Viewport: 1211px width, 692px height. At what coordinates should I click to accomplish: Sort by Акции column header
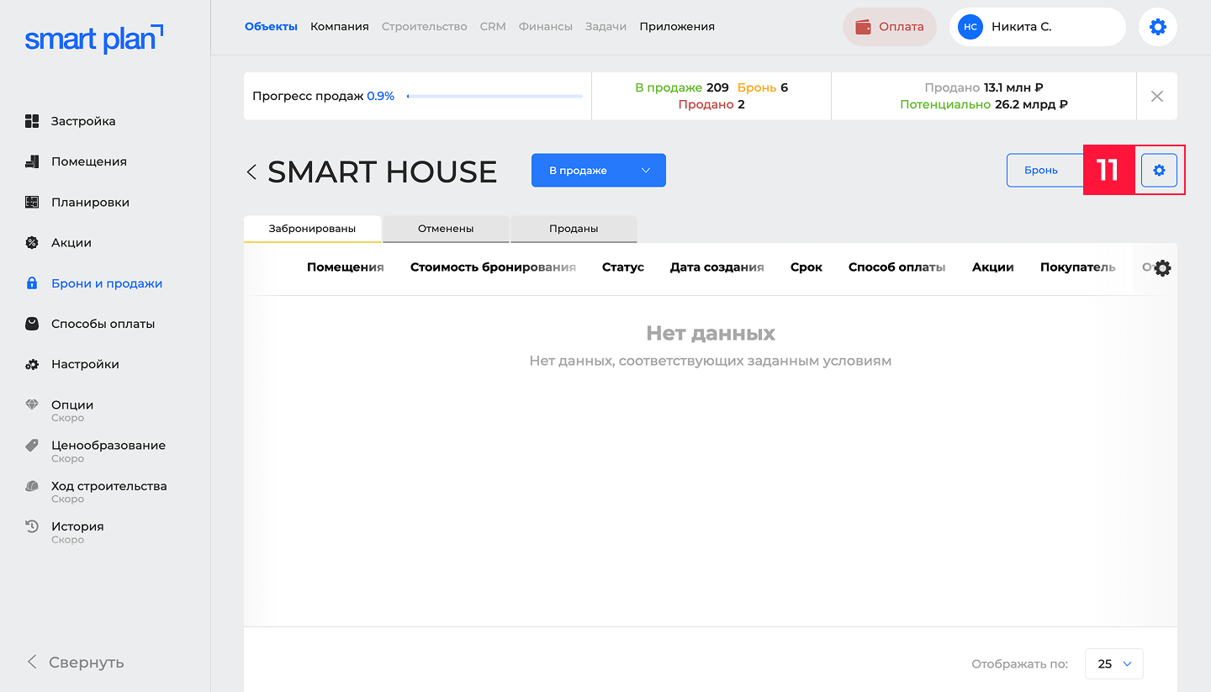(x=993, y=267)
